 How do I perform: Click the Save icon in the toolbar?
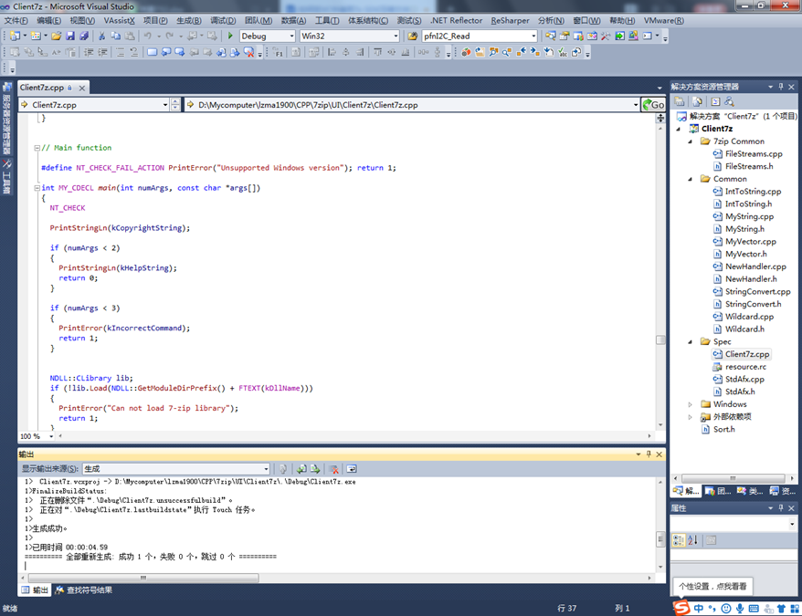[x=70, y=36]
